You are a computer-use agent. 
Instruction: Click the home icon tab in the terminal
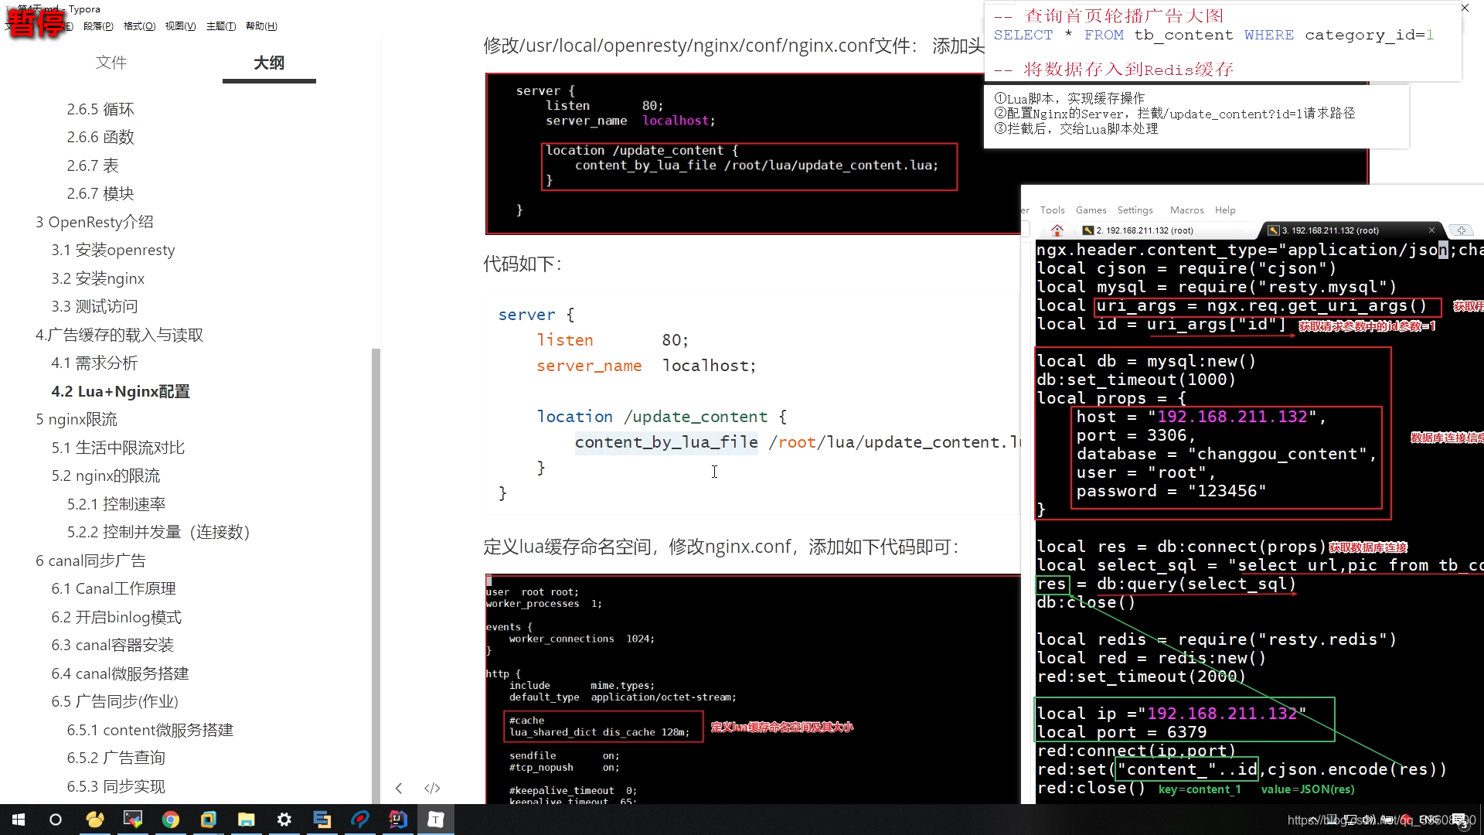click(1057, 230)
